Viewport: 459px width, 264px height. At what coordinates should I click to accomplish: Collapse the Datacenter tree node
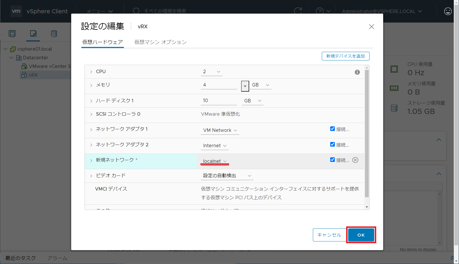(x=11, y=58)
